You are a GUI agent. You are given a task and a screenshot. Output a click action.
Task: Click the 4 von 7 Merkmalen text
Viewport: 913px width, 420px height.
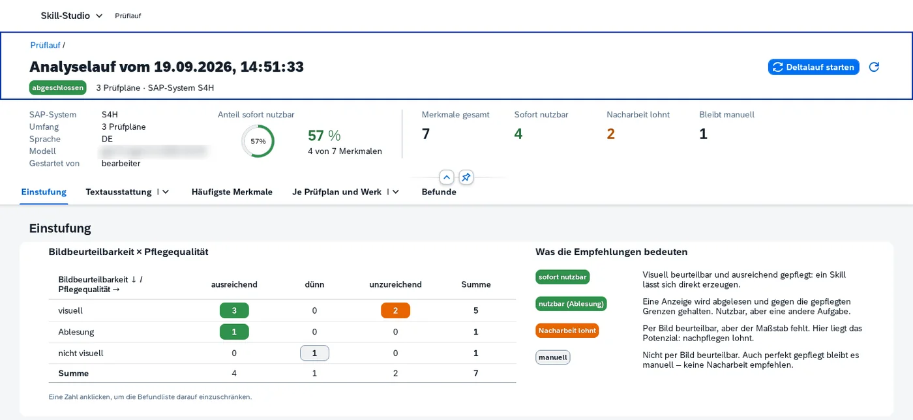[x=345, y=151]
